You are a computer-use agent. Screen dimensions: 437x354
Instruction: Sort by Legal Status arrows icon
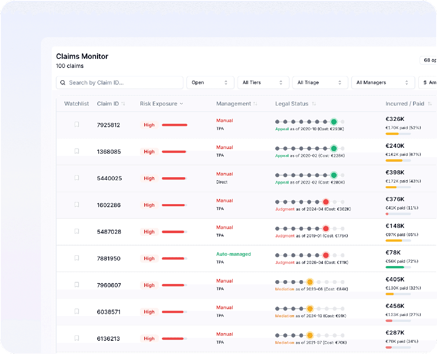tap(314, 104)
